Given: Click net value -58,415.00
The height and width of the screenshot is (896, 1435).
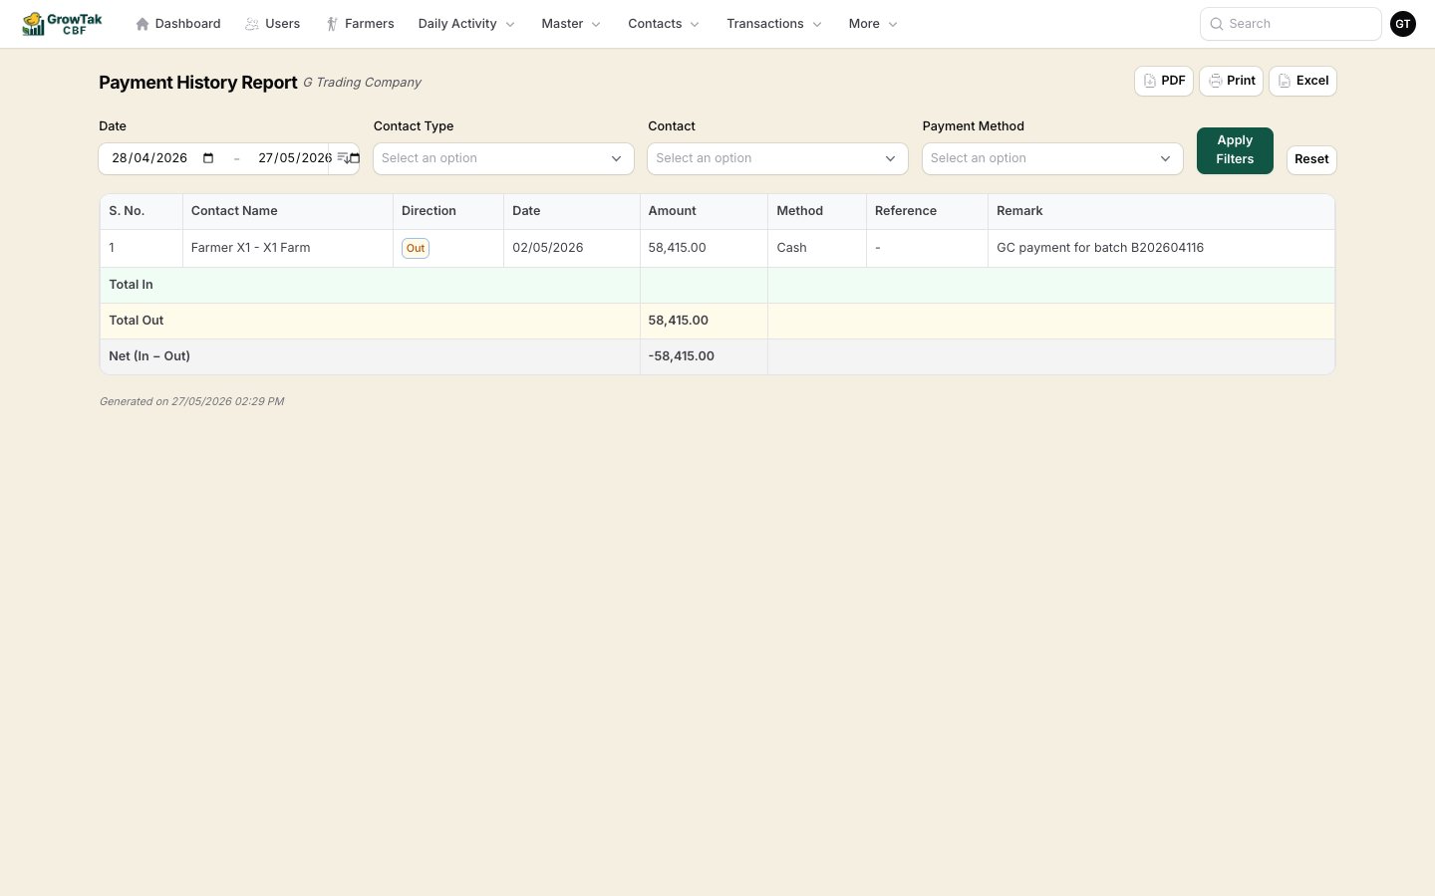Looking at the screenshot, I should point(682,356).
